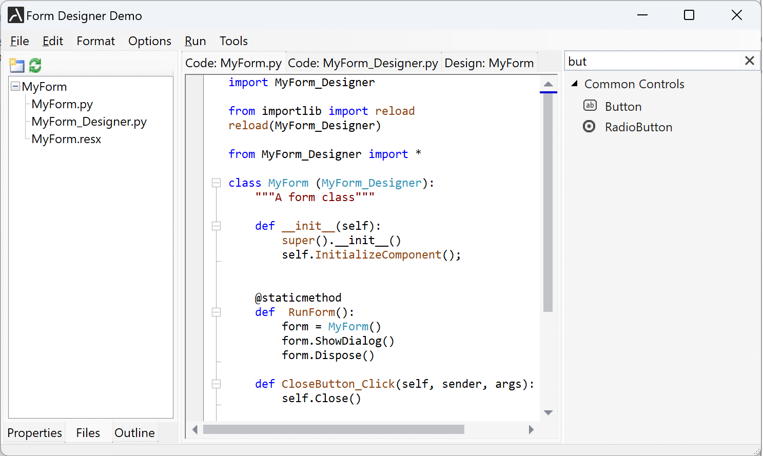The width and height of the screenshot is (763, 456).
Task: Open the Format menu
Action: (x=95, y=41)
